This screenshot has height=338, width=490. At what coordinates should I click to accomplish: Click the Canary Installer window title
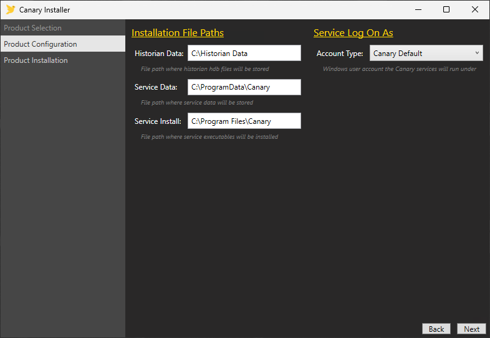click(x=45, y=10)
